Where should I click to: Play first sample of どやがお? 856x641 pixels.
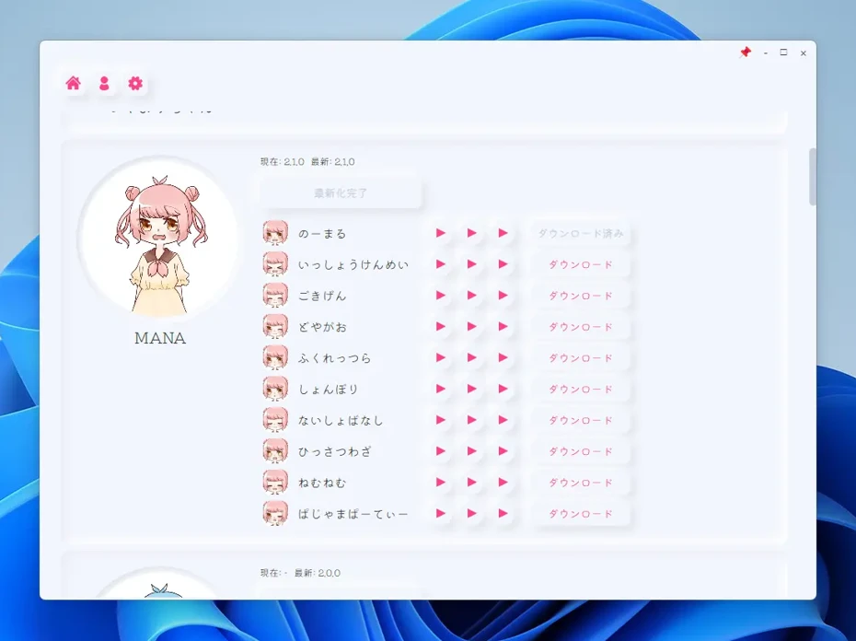click(441, 327)
